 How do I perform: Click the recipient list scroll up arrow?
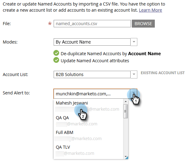point(125,101)
